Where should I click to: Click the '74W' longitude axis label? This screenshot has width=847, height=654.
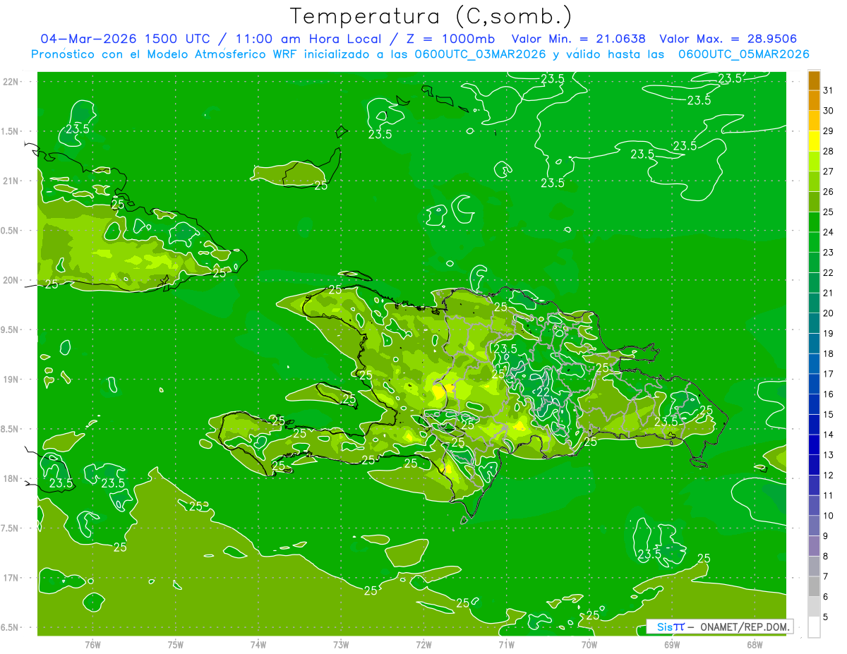(258, 644)
